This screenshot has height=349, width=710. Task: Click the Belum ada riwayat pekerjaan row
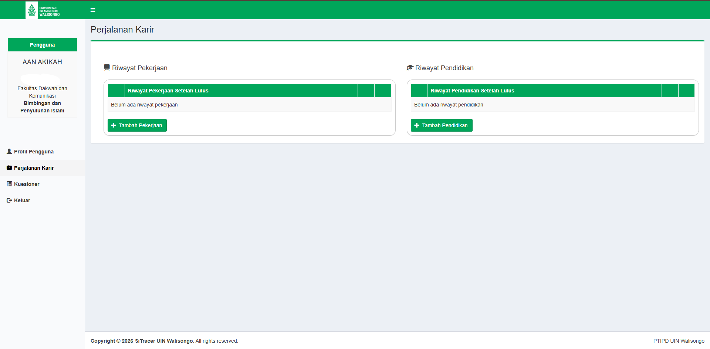[x=144, y=105]
